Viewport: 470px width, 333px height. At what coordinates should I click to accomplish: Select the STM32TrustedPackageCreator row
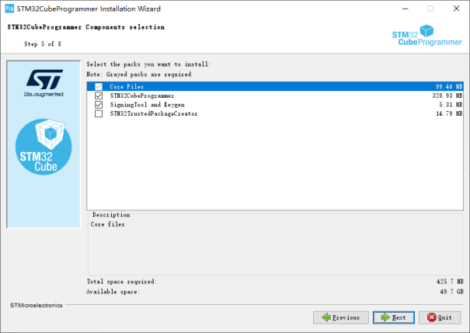pos(275,113)
